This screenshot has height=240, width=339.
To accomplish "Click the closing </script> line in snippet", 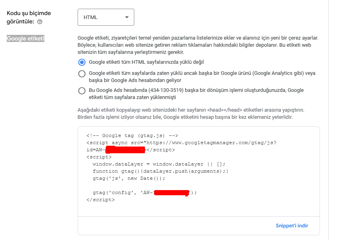I will [101, 200].
